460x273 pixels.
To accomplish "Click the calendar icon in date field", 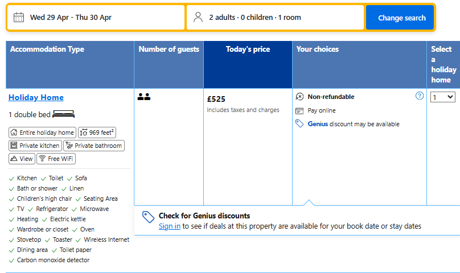I will (x=19, y=17).
